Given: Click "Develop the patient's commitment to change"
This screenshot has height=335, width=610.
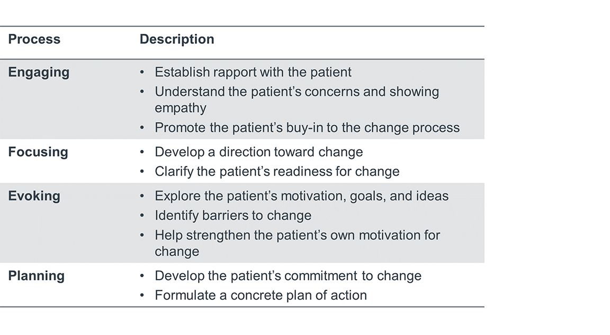Looking at the screenshot, I should 288,276.
